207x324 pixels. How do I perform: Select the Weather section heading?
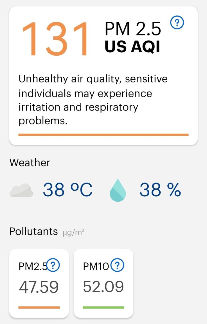30,163
